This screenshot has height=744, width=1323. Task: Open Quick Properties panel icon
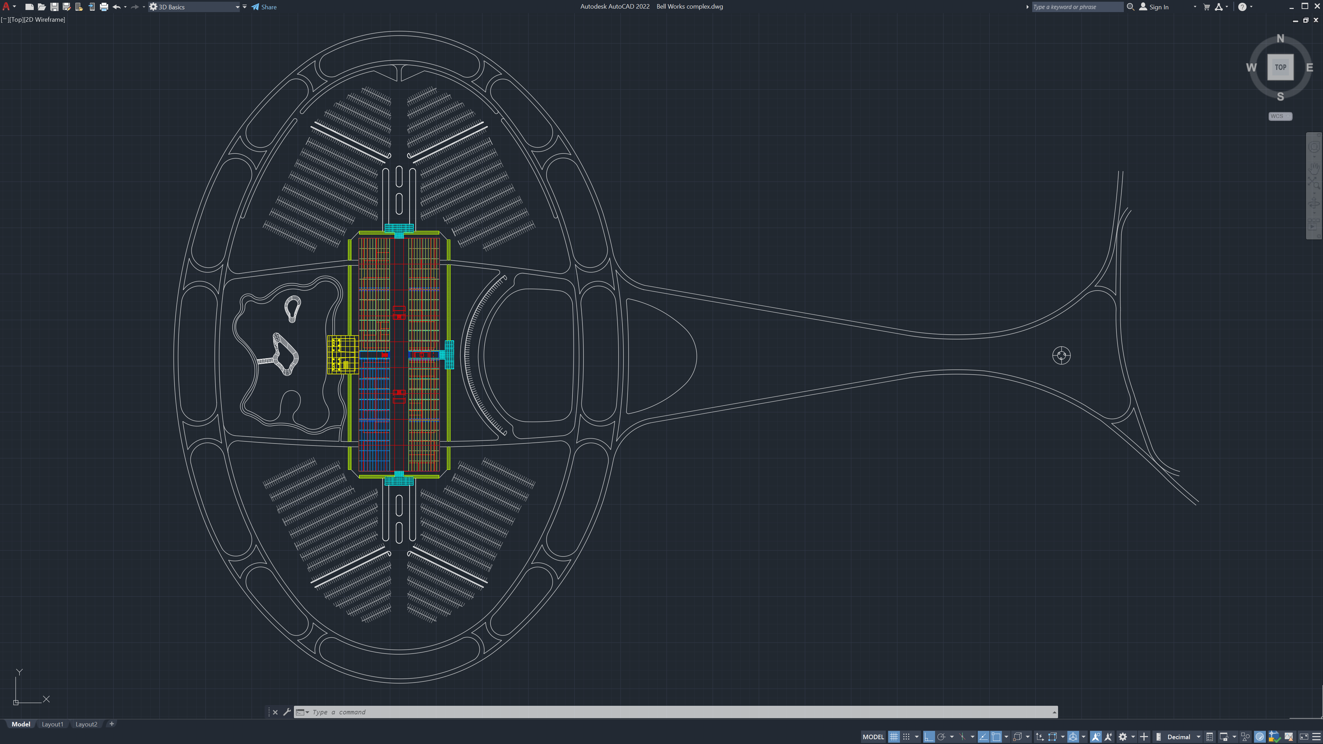pos(1210,737)
